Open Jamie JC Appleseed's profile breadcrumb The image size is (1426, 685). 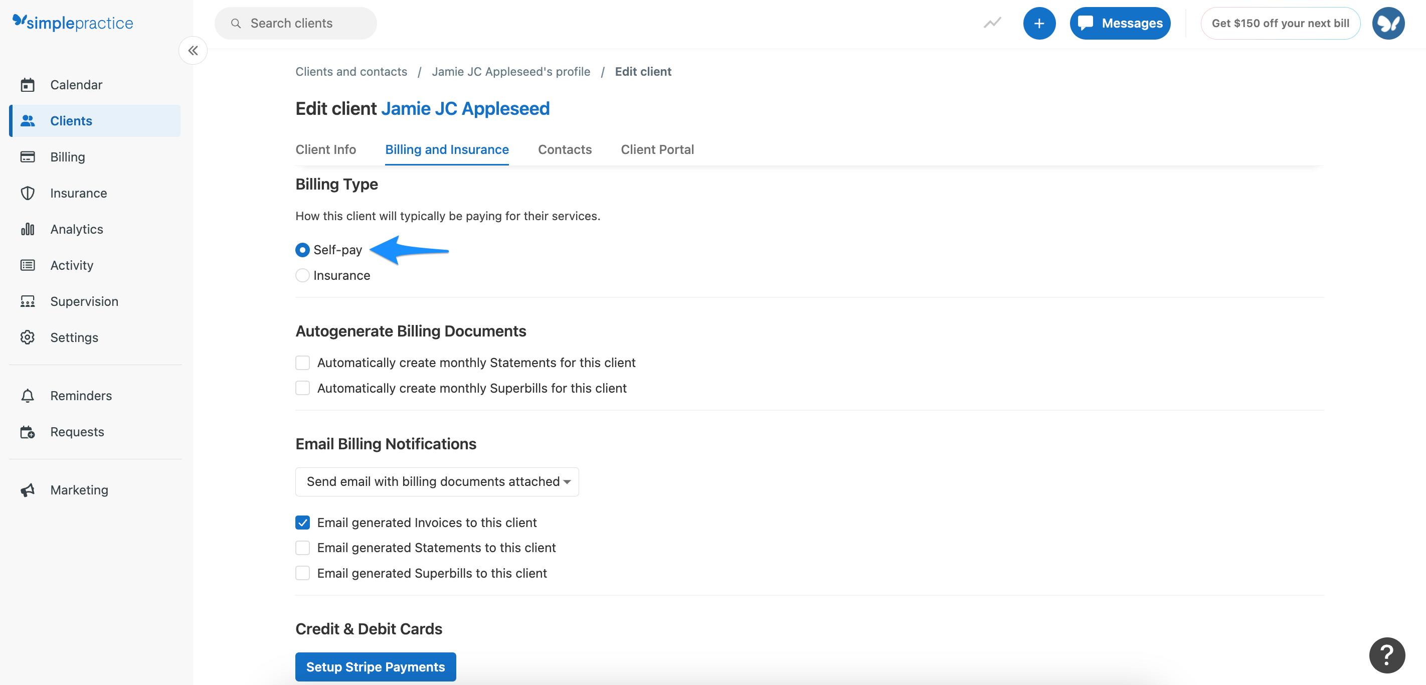click(510, 71)
